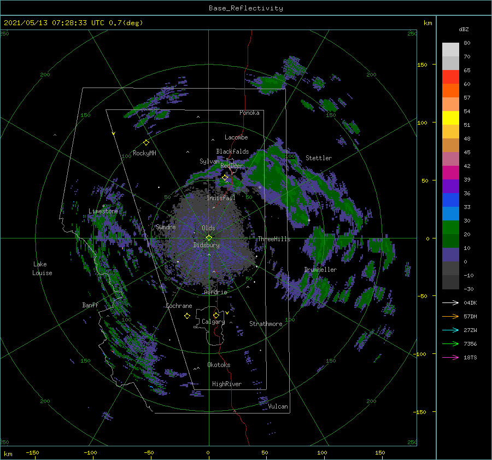The width and height of the screenshot is (492, 460).
Task: Click the Sundre town label
Action: point(166,226)
